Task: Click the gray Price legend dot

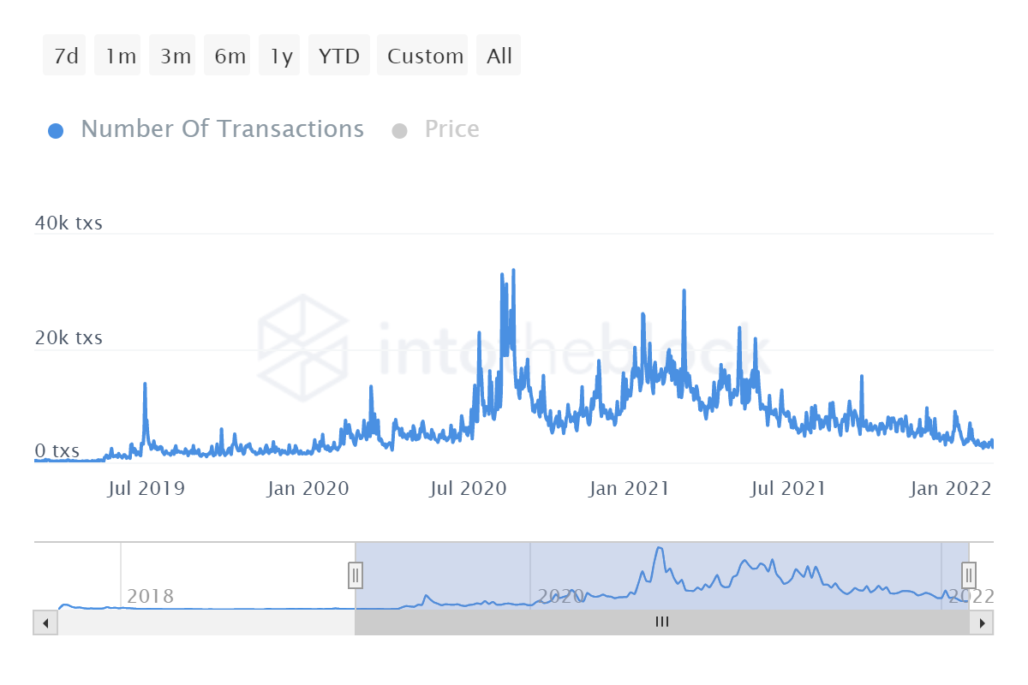Action: pyautogui.click(x=399, y=131)
